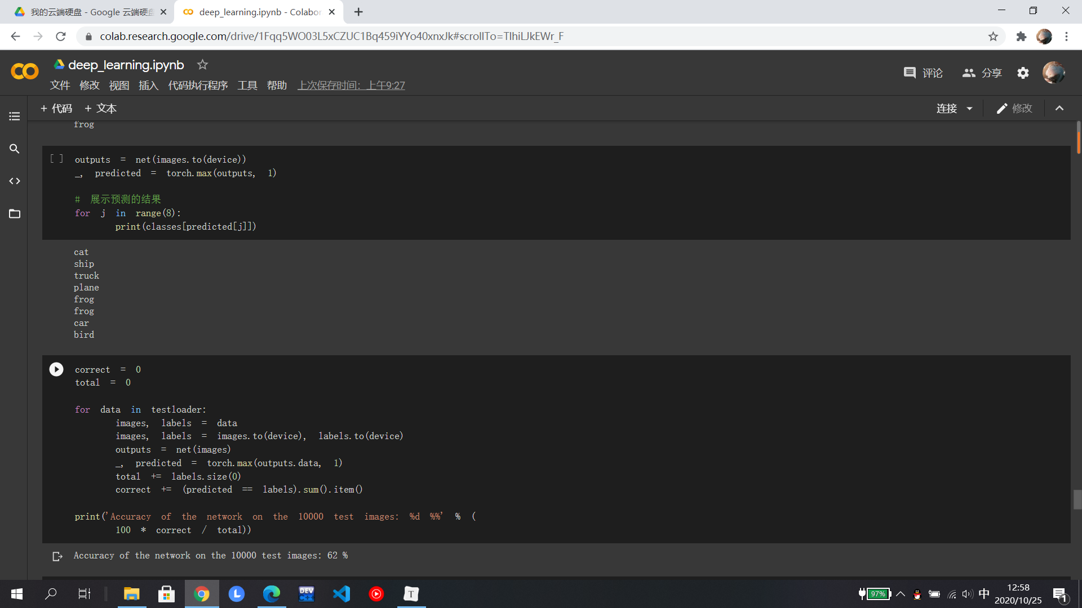Open the comments (评论) button

(923, 73)
